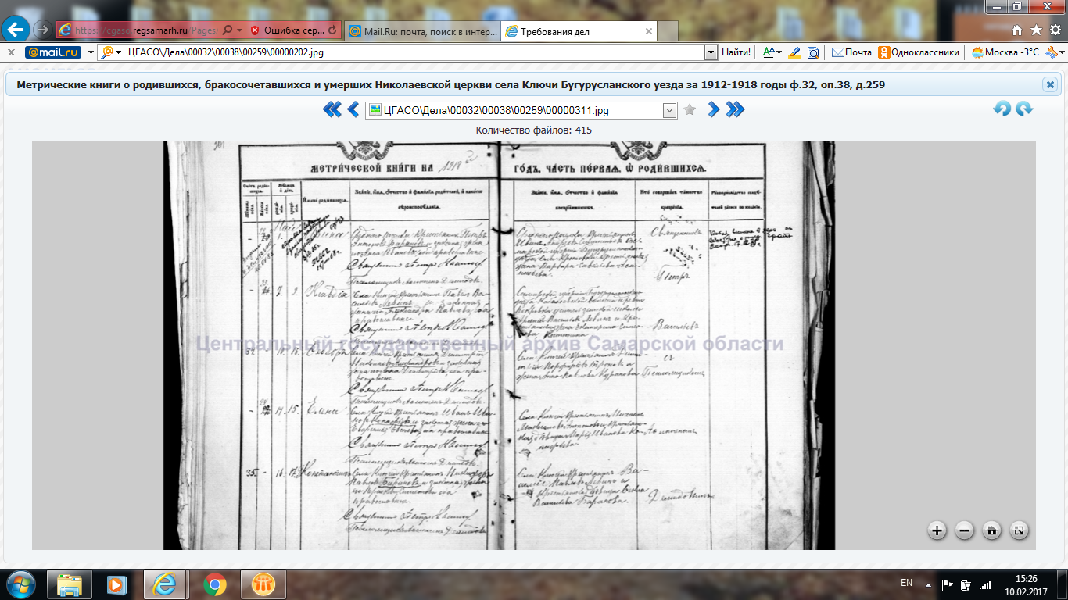Close the document title panel
Image resolution: width=1068 pixels, height=600 pixels.
tap(1050, 84)
